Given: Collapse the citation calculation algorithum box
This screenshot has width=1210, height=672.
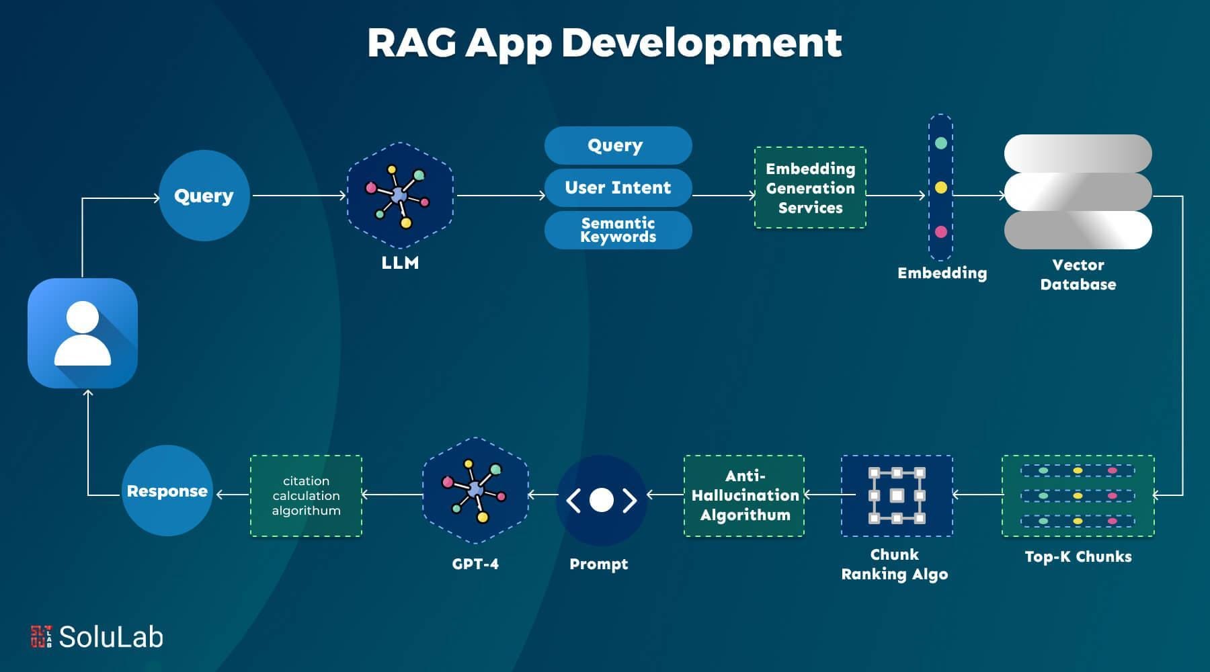Looking at the screenshot, I should (305, 495).
